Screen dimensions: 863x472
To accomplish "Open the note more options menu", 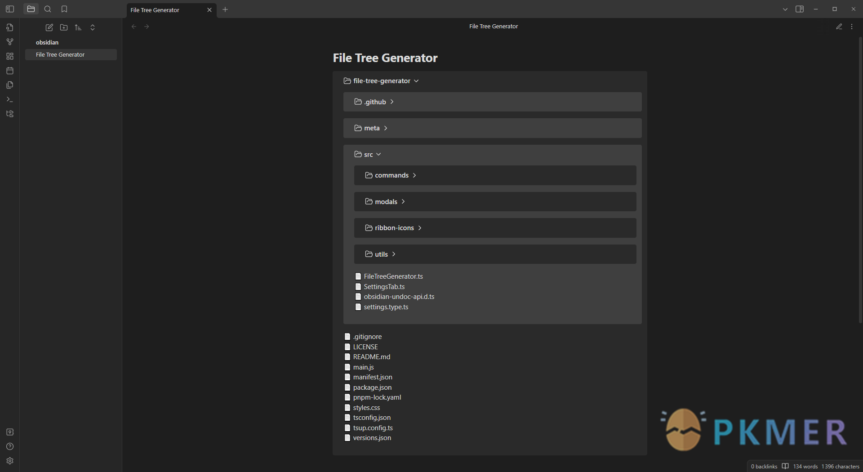I will [x=852, y=27].
